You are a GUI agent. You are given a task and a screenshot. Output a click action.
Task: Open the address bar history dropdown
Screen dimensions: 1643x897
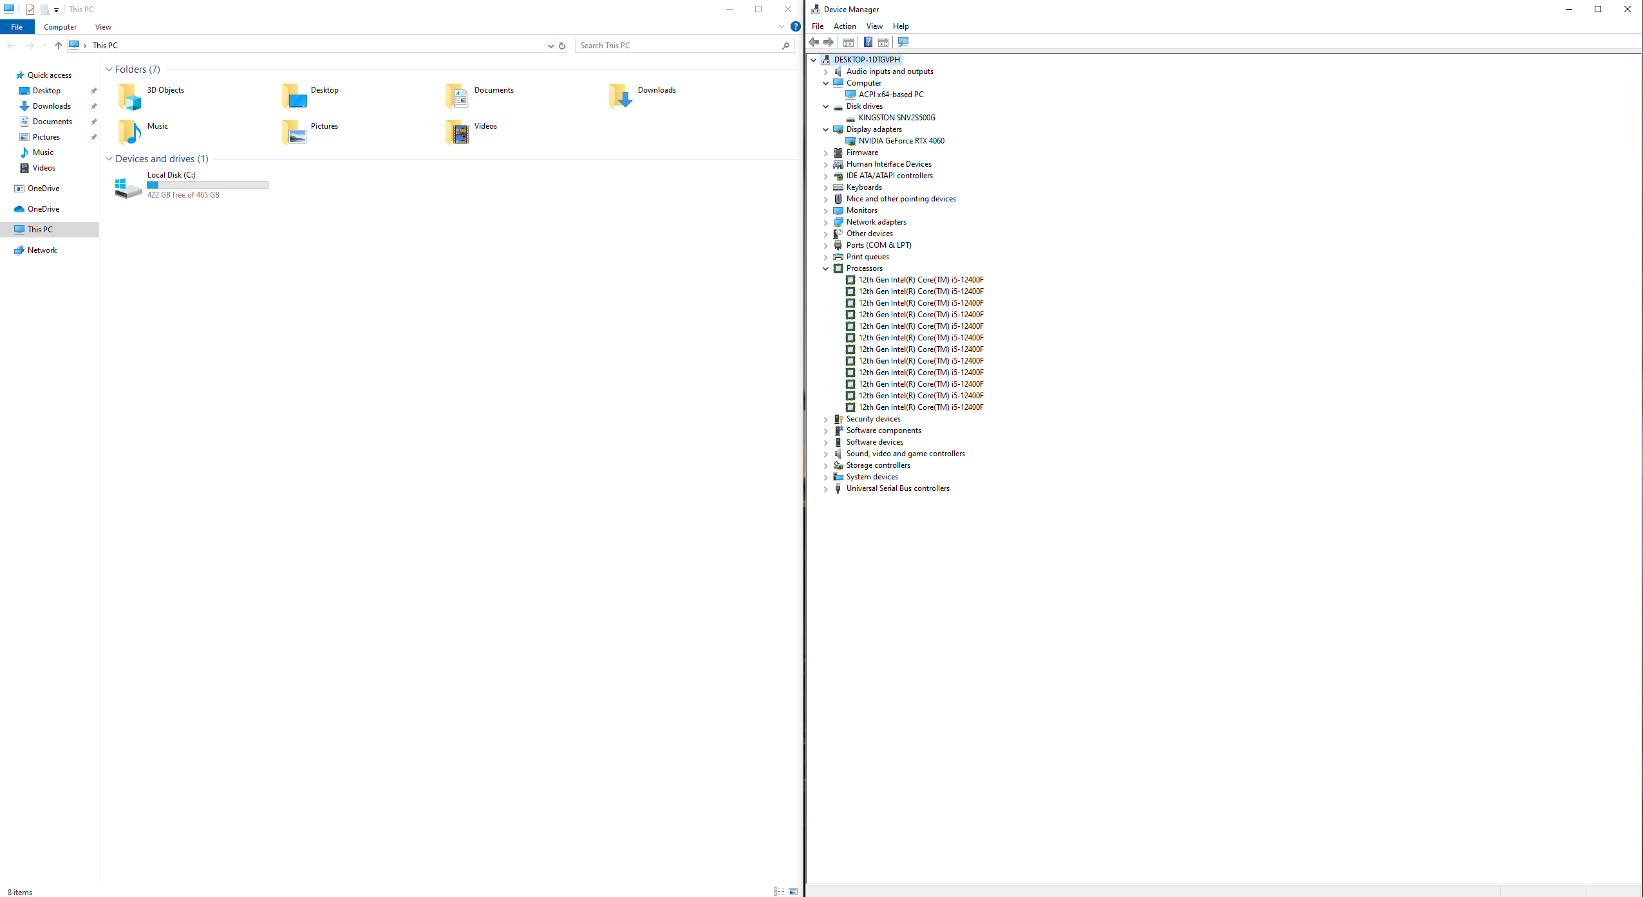pyautogui.click(x=550, y=46)
